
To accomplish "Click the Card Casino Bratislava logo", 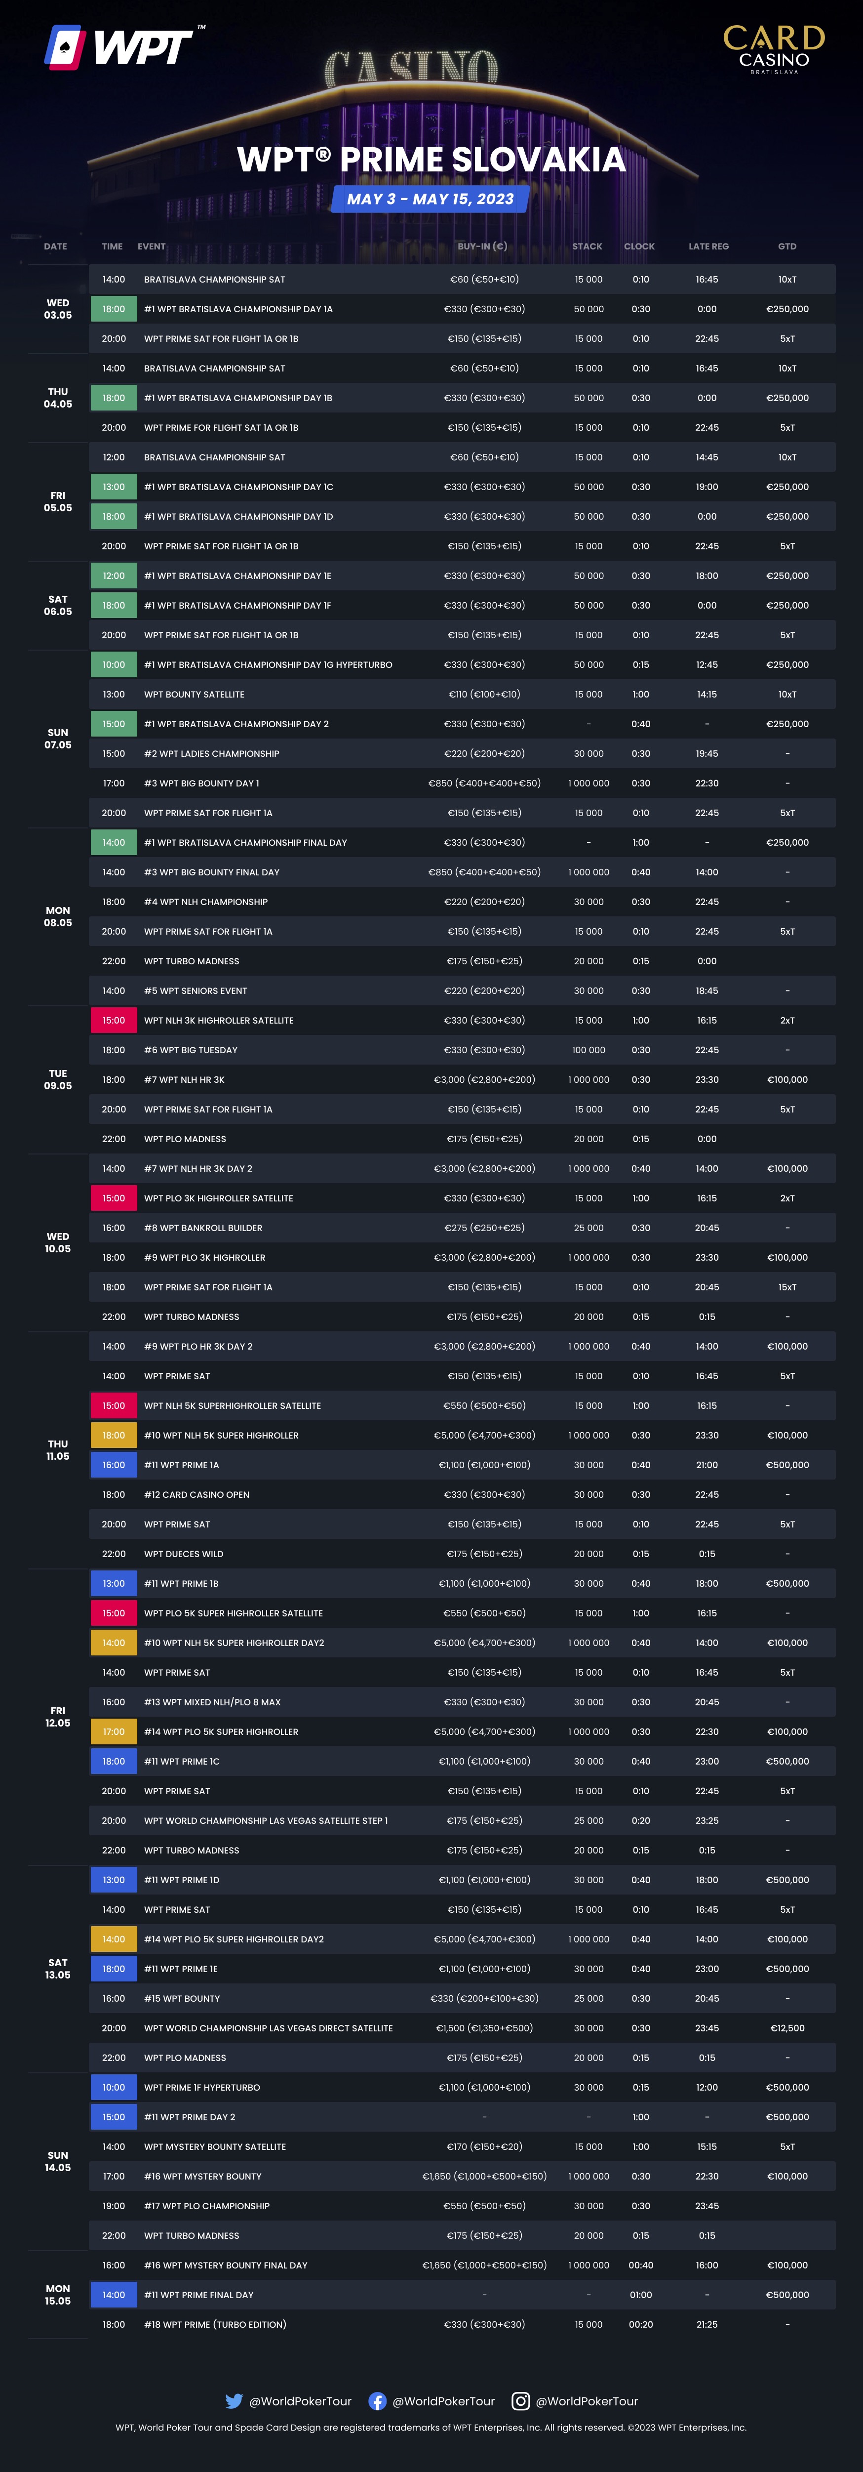I will point(774,50).
